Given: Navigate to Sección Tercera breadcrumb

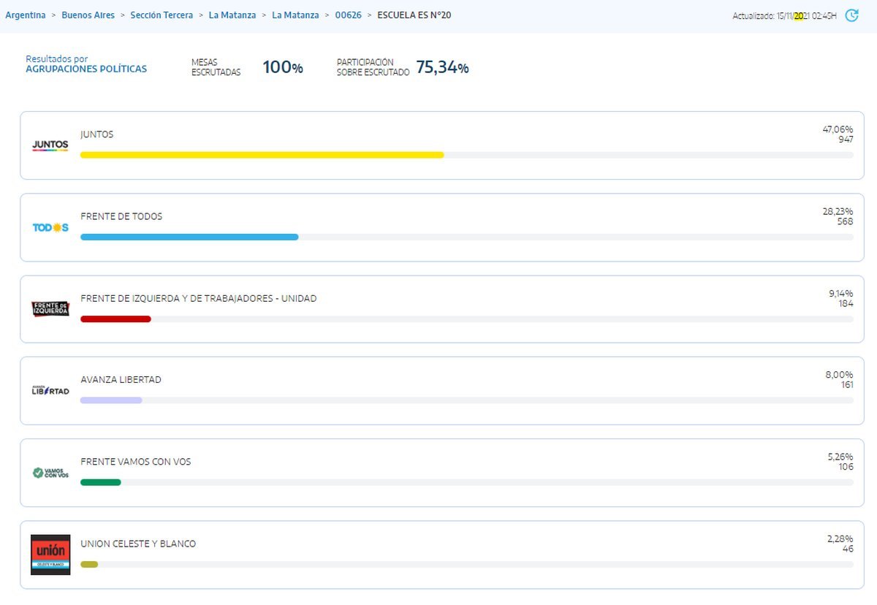Looking at the screenshot, I should click(x=162, y=15).
